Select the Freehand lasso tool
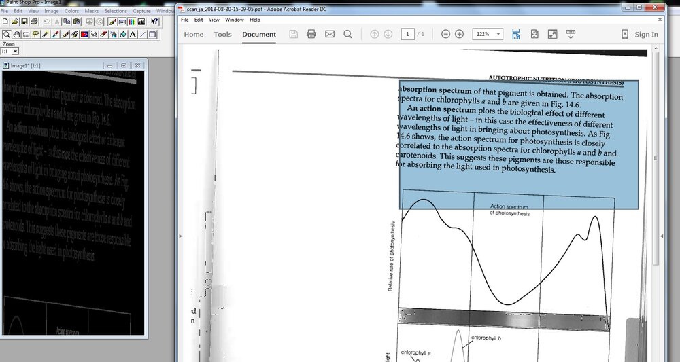 coord(35,34)
